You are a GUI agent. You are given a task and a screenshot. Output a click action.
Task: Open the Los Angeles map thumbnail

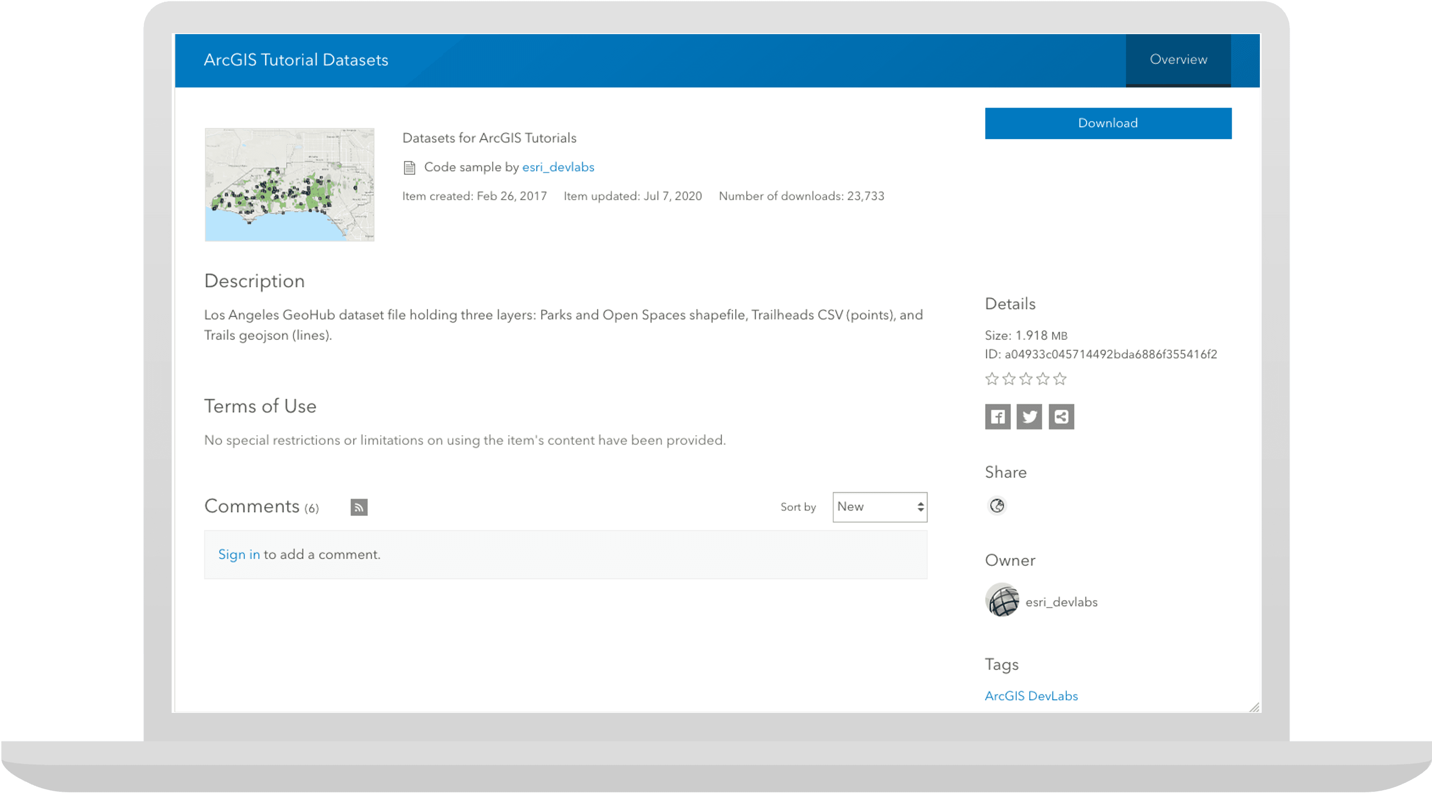click(289, 185)
